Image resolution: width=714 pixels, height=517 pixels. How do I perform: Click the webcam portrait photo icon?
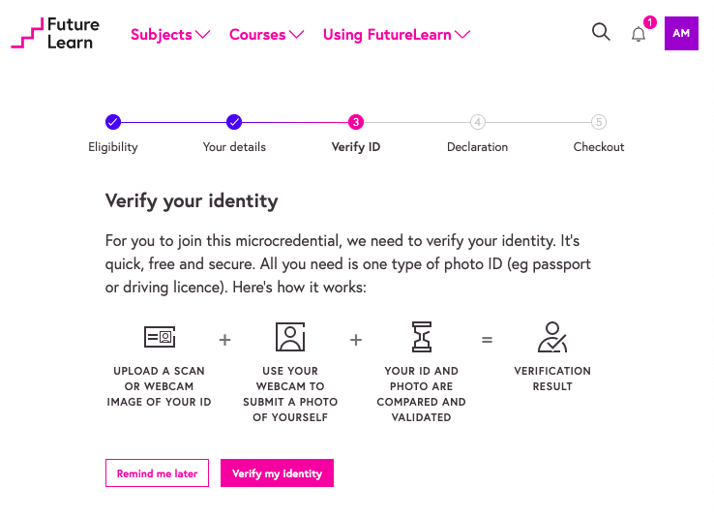click(290, 337)
